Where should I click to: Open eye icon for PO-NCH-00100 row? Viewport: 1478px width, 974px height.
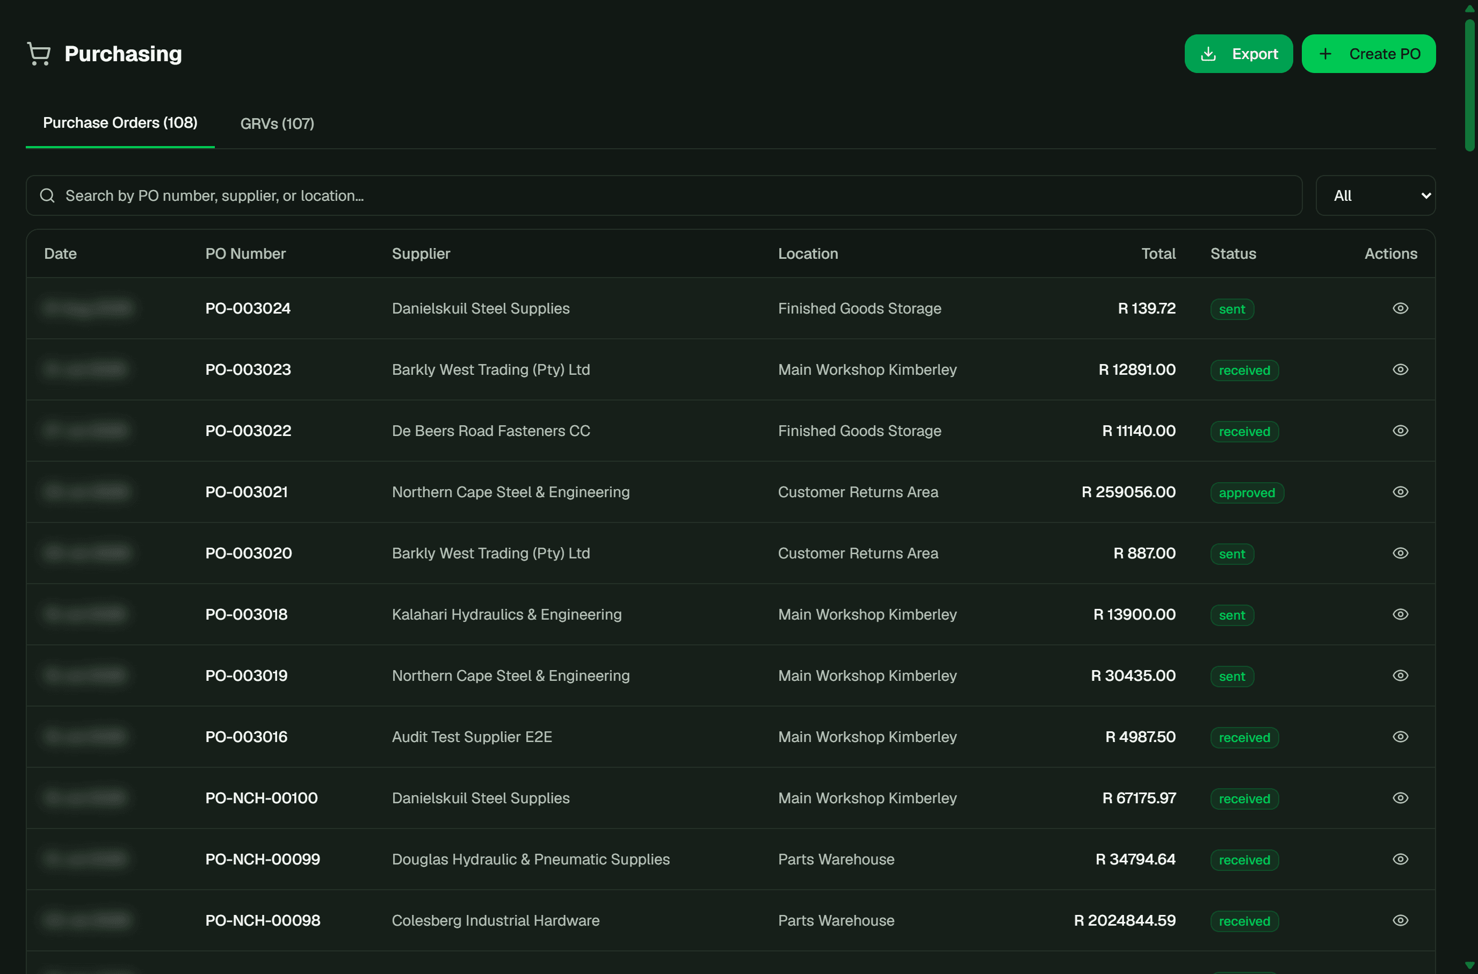coord(1400,797)
